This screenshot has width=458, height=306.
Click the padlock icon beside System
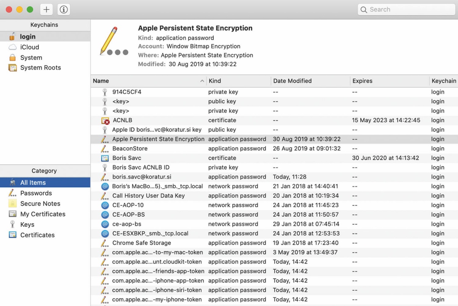13,58
